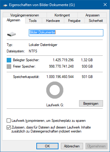Click the Belegter Speicher label
110x152 pixels.
tap(26, 60)
